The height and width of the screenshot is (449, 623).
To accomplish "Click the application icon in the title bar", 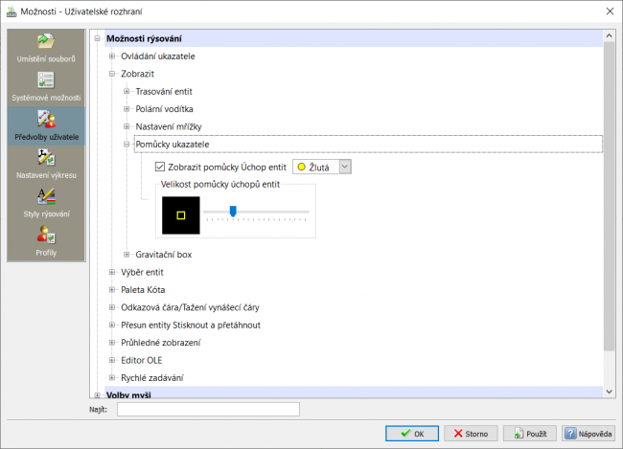I will click(x=12, y=11).
